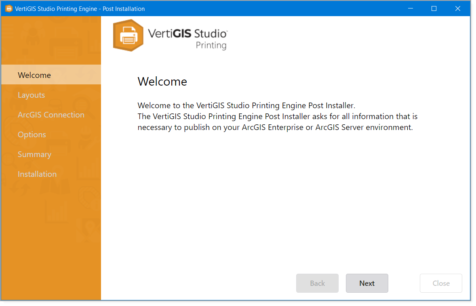Click the greyed-out Close button at bottom
Image resolution: width=476 pixels, height=306 pixels.
(441, 283)
